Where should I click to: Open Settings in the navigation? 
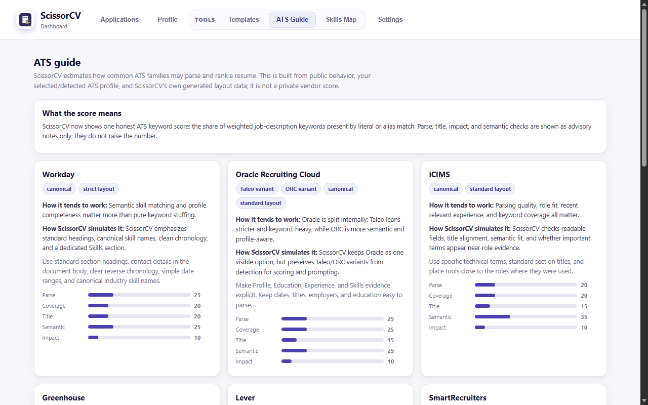(x=390, y=20)
